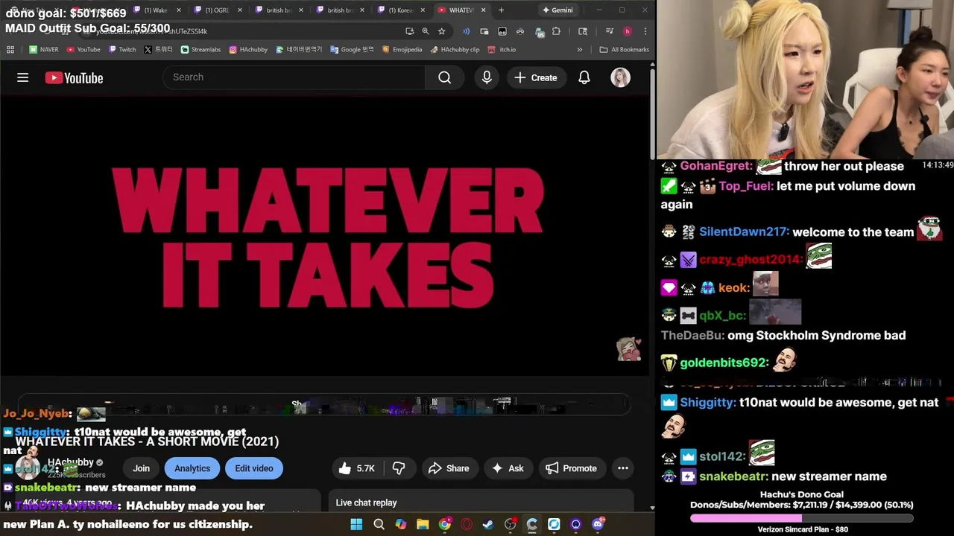
Task: Open video Analytics
Action: [192, 468]
